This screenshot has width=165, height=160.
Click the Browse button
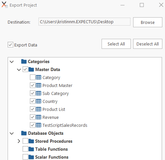tap(148, 22)
